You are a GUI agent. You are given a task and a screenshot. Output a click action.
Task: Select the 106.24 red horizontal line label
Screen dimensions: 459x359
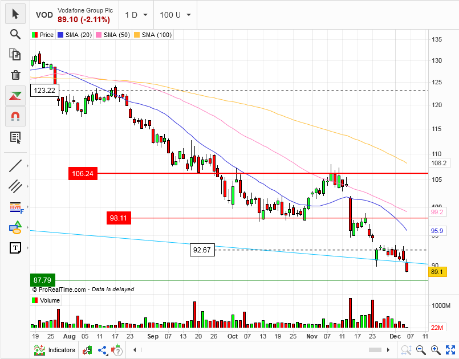83,173
